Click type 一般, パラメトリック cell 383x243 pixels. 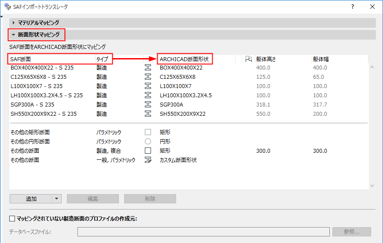(x=115, y=160)
